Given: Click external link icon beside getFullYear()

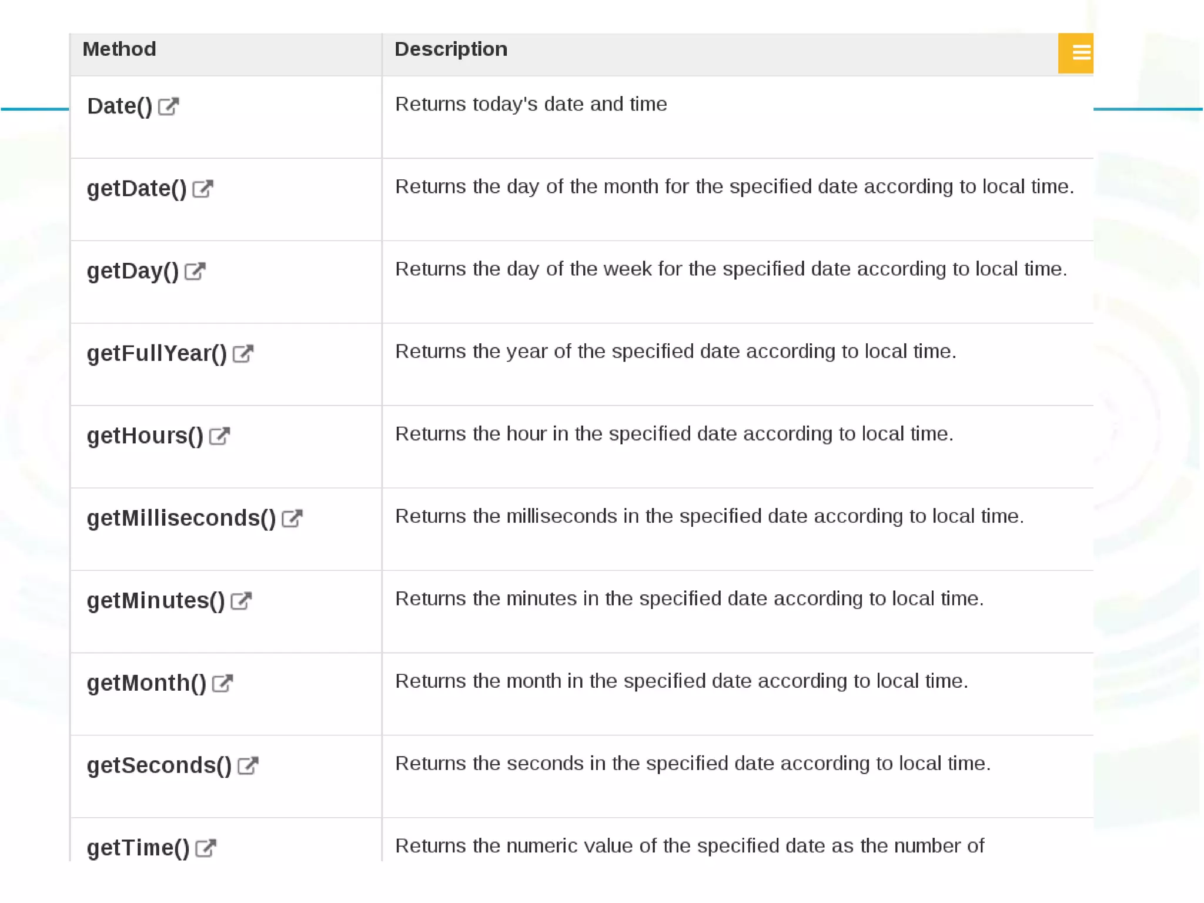Looking at the screenshot, I should tap(243, 353).
